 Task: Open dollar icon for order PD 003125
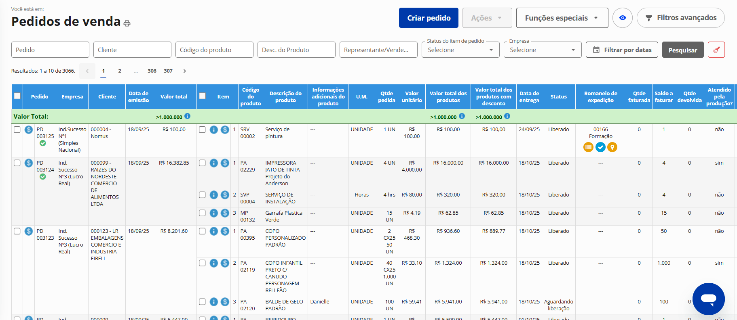tap(28, 130)
